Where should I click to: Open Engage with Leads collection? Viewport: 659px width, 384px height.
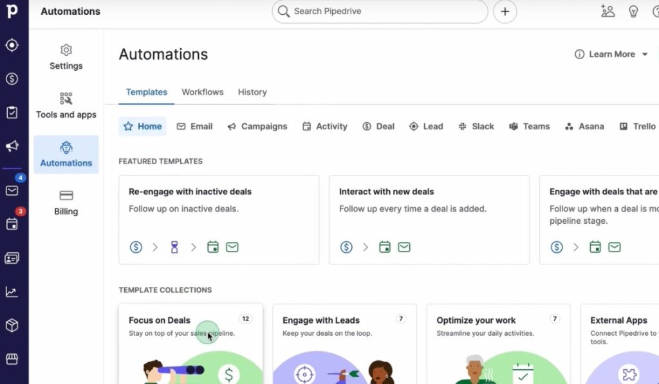click(x=345, y=343)
